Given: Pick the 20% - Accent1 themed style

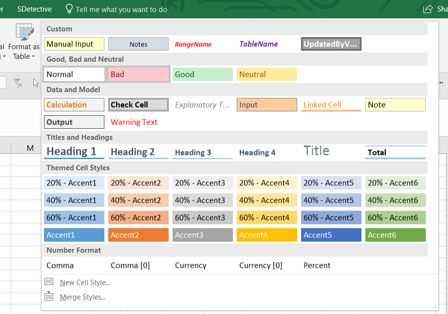Looking at the screenshot, I should point(74,183).
